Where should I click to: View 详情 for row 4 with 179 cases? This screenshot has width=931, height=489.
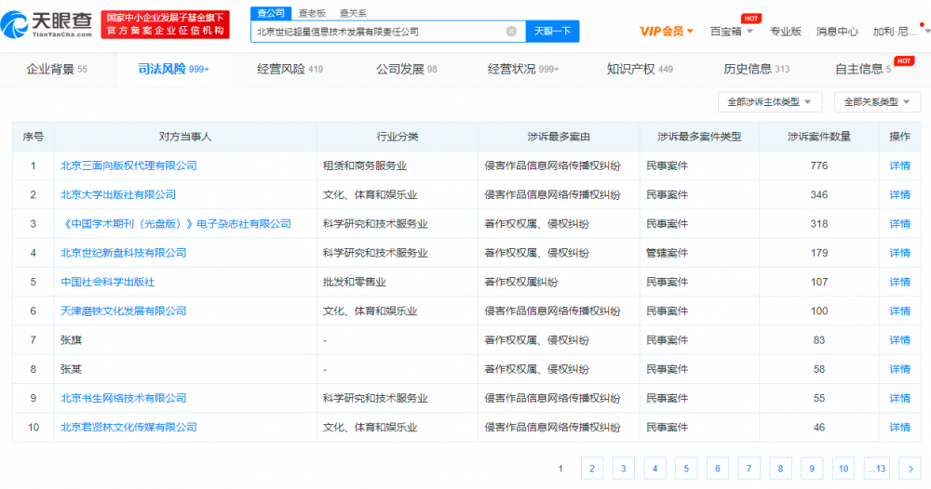[x=899, y=253]
